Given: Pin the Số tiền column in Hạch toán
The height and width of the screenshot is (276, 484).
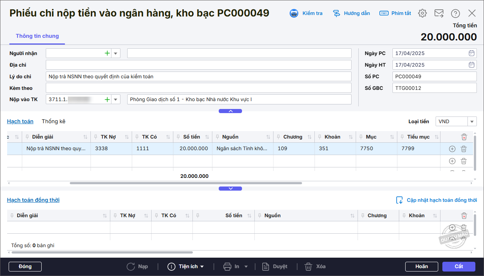Looking at the screenshot, I should pyautogui.click(x=178, y=137).
